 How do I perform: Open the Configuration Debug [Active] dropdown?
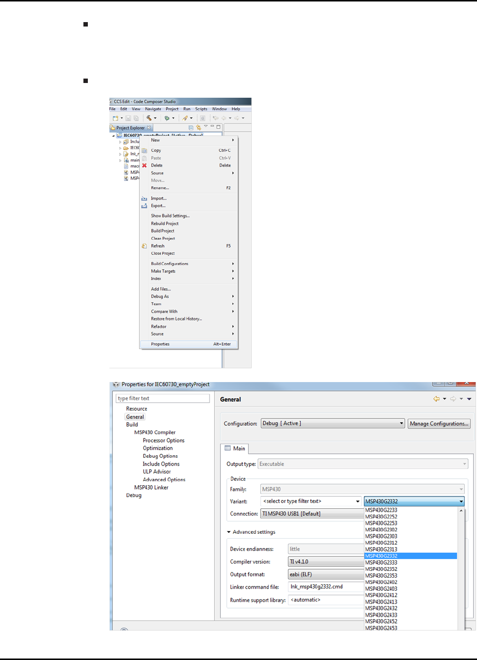pos(333,423)
